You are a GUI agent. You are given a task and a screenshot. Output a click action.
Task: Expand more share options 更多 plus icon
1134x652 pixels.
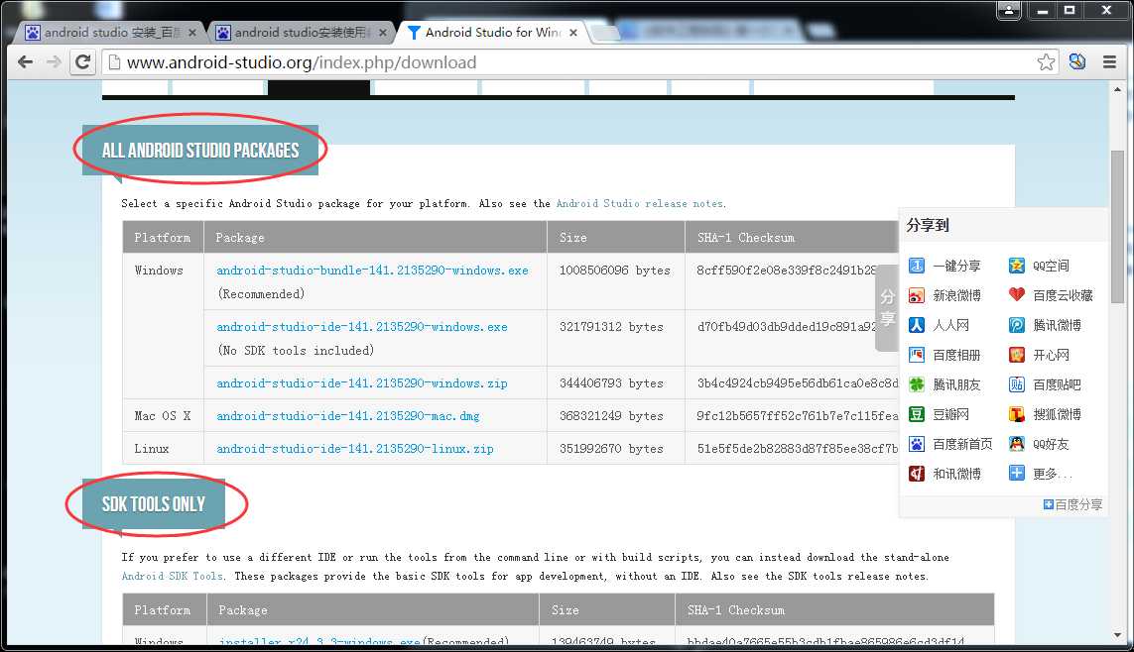(x=1017, y=473)
